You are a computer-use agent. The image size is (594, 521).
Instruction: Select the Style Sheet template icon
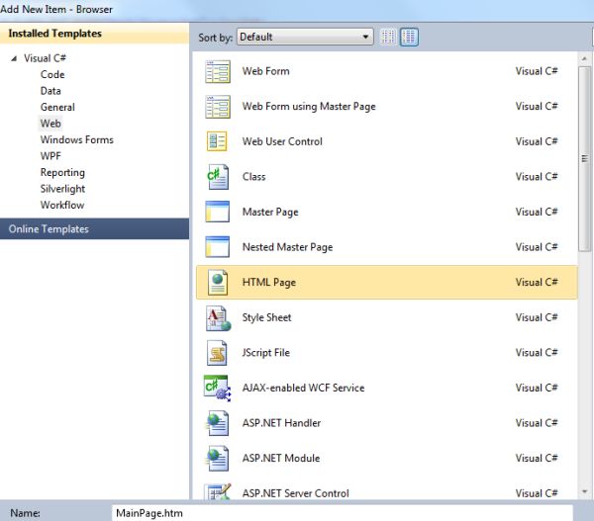[218, 317]
